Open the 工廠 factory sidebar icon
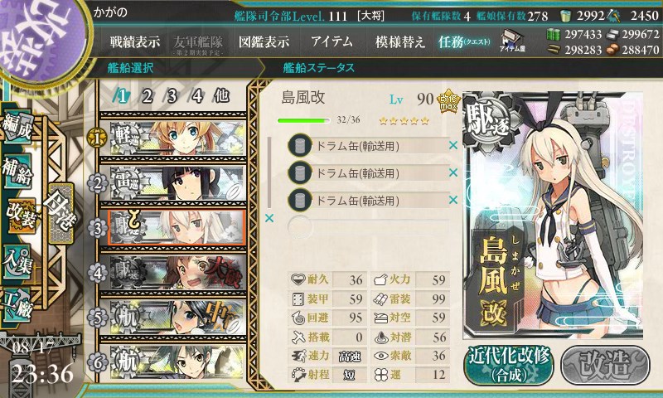Image resolution: width=663 pixels, height=398 pixels. pos(17,305)
